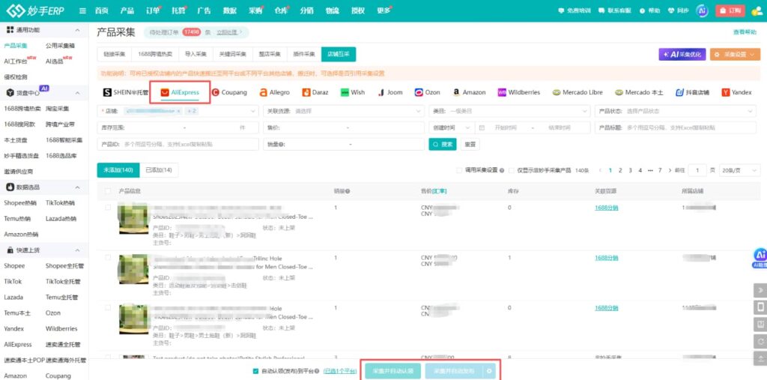Open 免费培训 free training
This screenshot has height=380, width=767.
pos(575,10)
